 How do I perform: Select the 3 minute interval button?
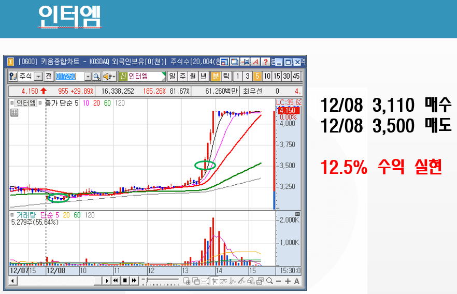click(x=248, y=76)
